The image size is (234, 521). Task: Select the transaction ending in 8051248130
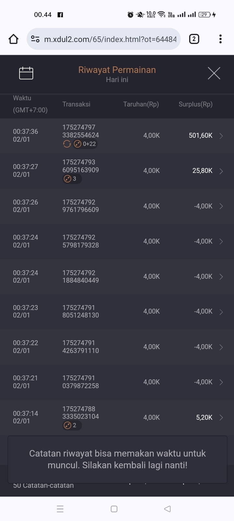point(81,311)
